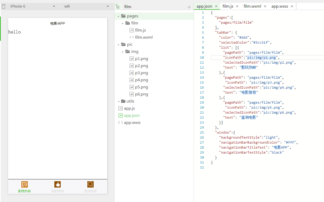Switch to the app.wxss editor tab

279,6
